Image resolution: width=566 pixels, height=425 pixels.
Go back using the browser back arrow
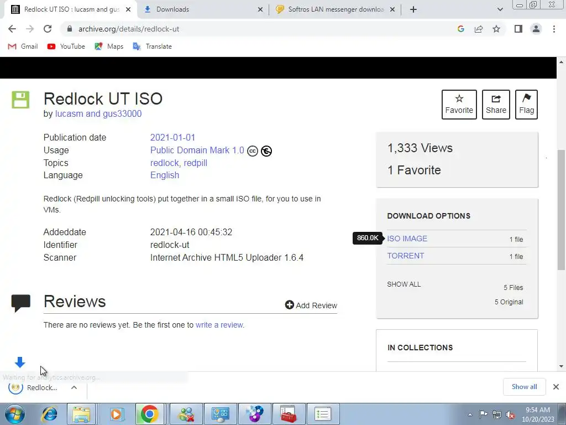coord(12,29)
